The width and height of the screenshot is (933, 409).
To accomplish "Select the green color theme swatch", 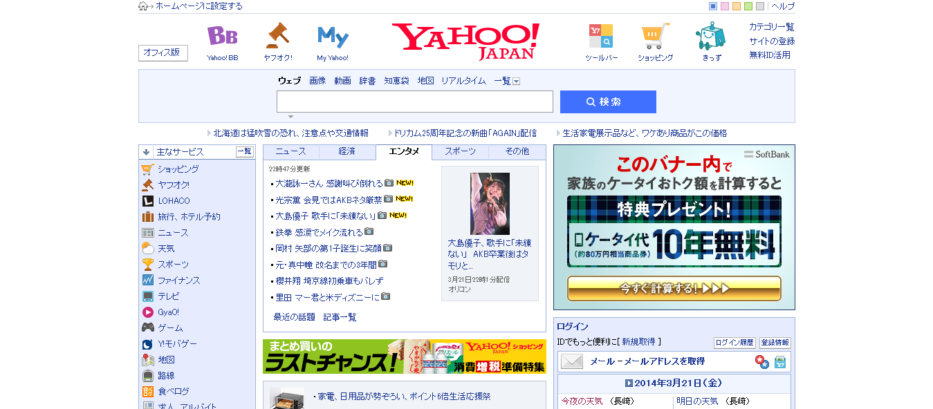I will tap(748, 6).
